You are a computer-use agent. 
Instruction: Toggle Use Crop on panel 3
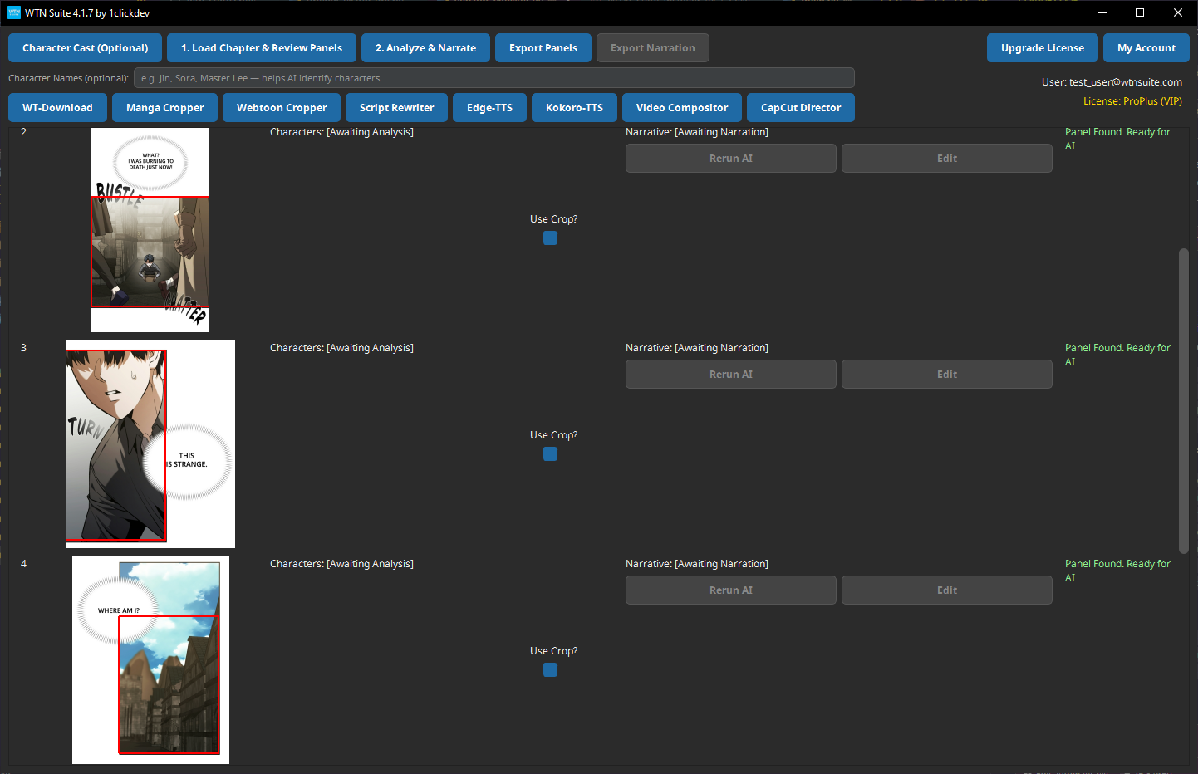point(550,453)
